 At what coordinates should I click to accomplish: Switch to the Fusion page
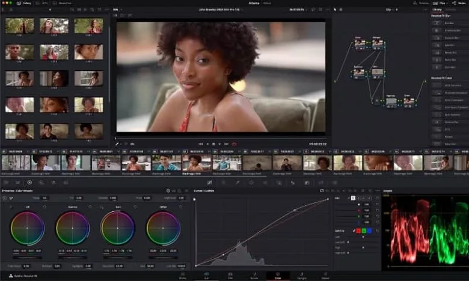click(254, 276)
